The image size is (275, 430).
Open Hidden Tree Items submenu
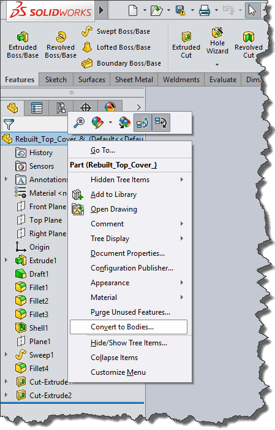(x=130, y=180)
